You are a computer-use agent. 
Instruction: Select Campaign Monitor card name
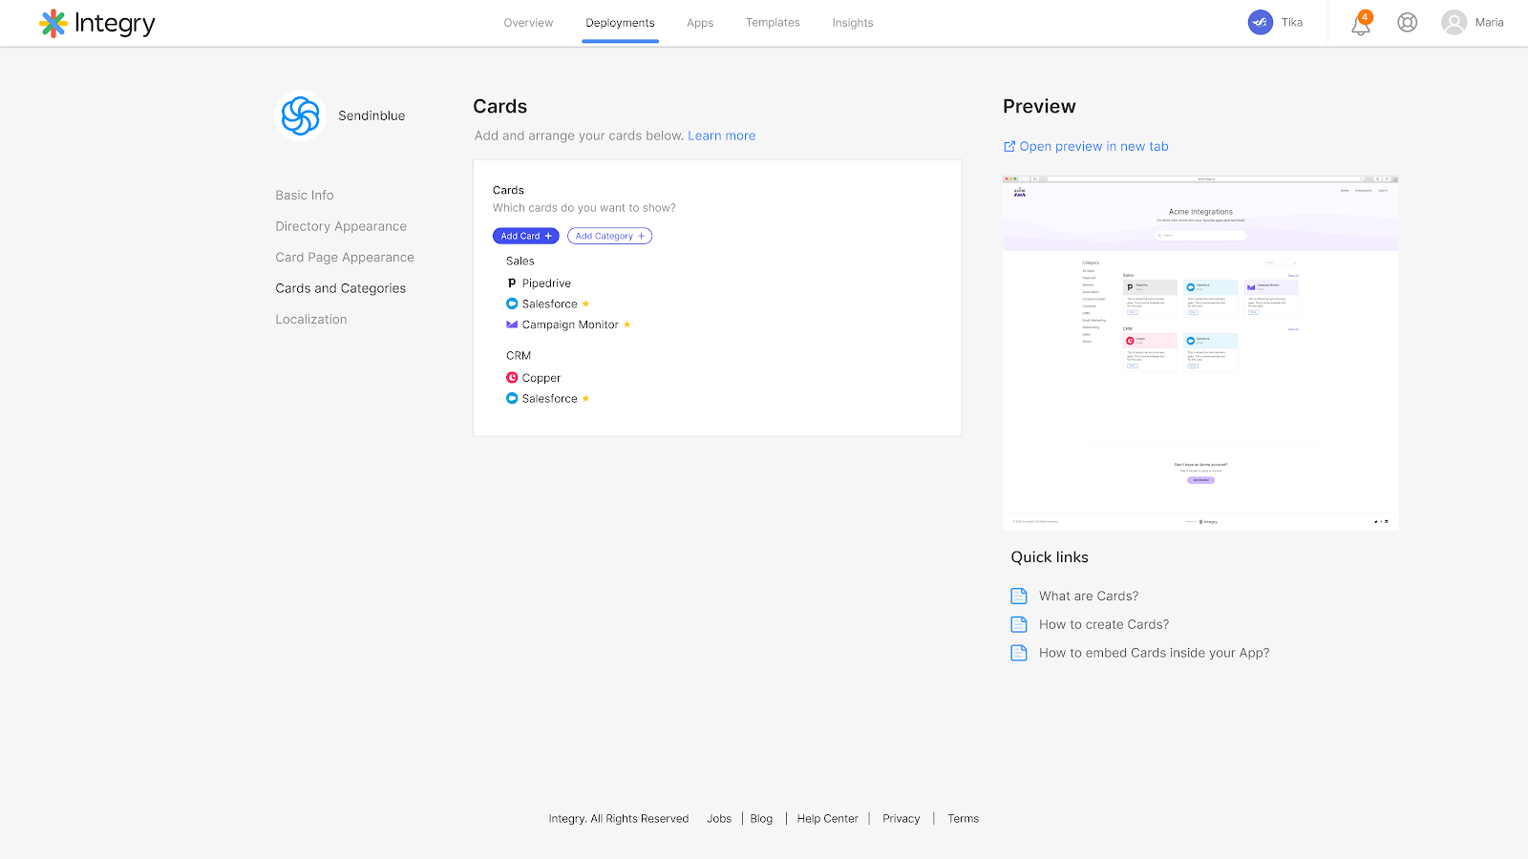click(x=570, y=325)
